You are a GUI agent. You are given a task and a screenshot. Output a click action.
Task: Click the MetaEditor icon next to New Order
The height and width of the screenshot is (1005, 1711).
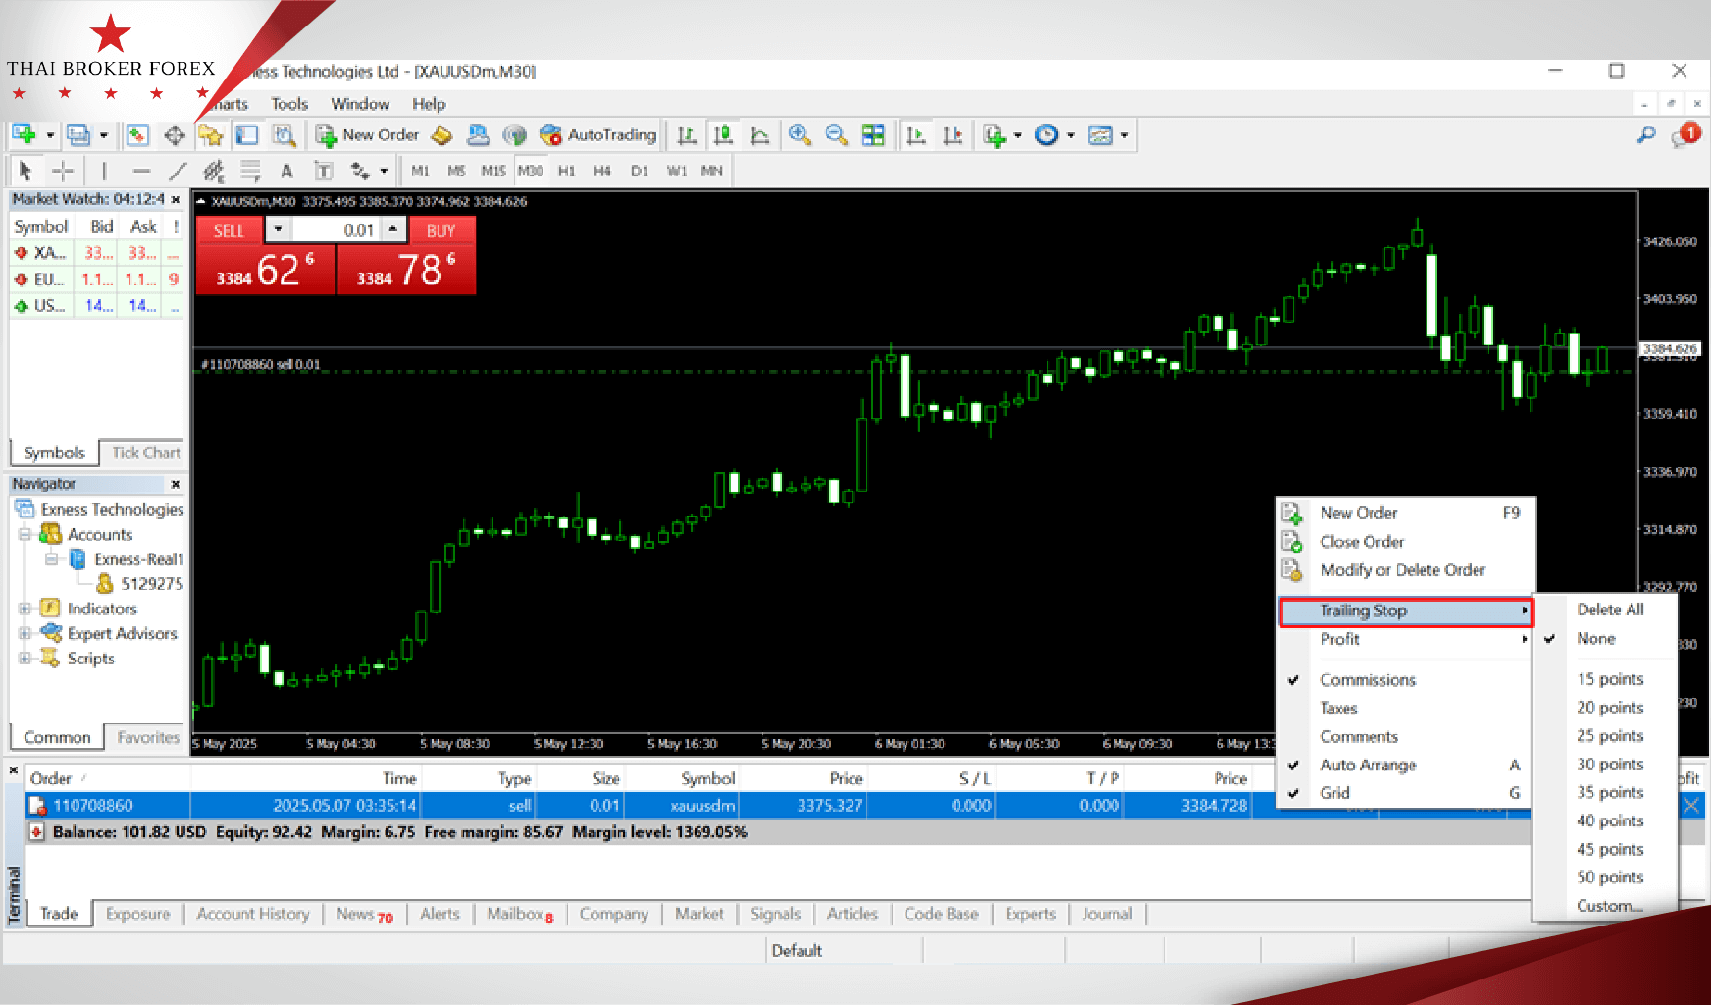coord(441,135)
